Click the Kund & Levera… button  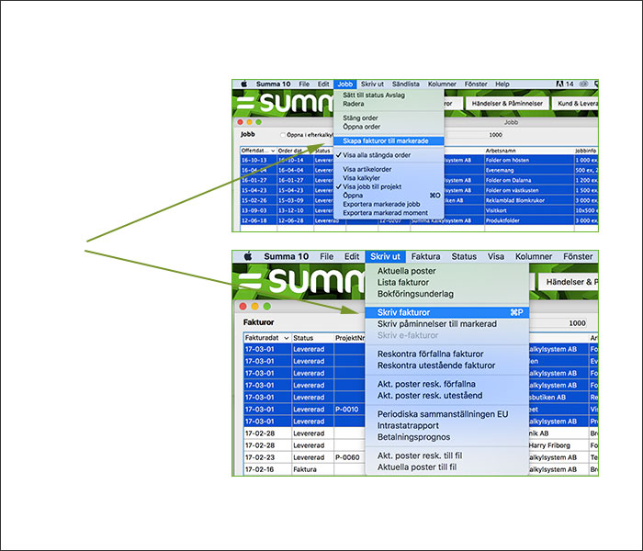pyautogui.click(x=575, y=103)
